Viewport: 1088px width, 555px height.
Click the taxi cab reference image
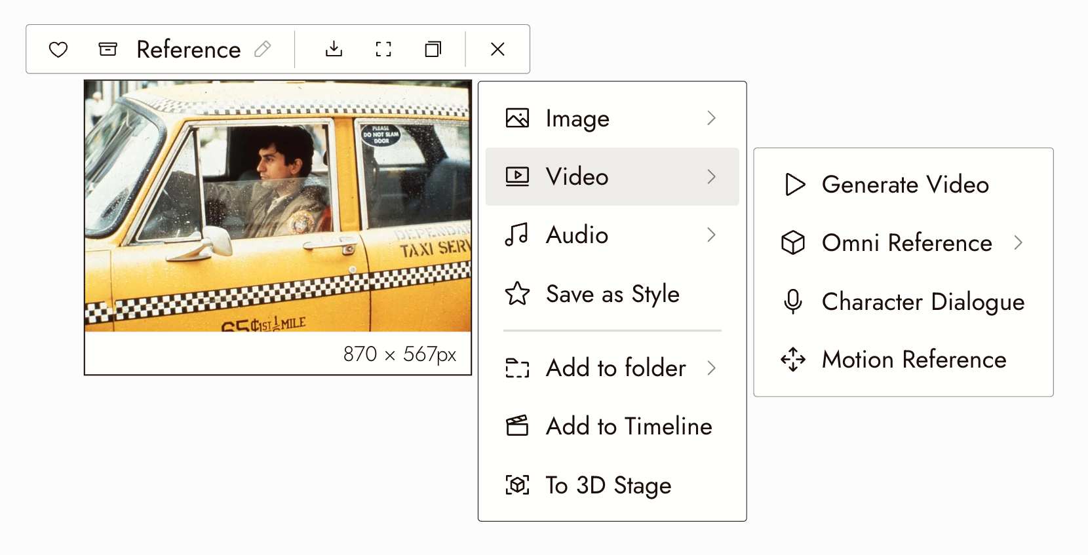coord(278,206)
